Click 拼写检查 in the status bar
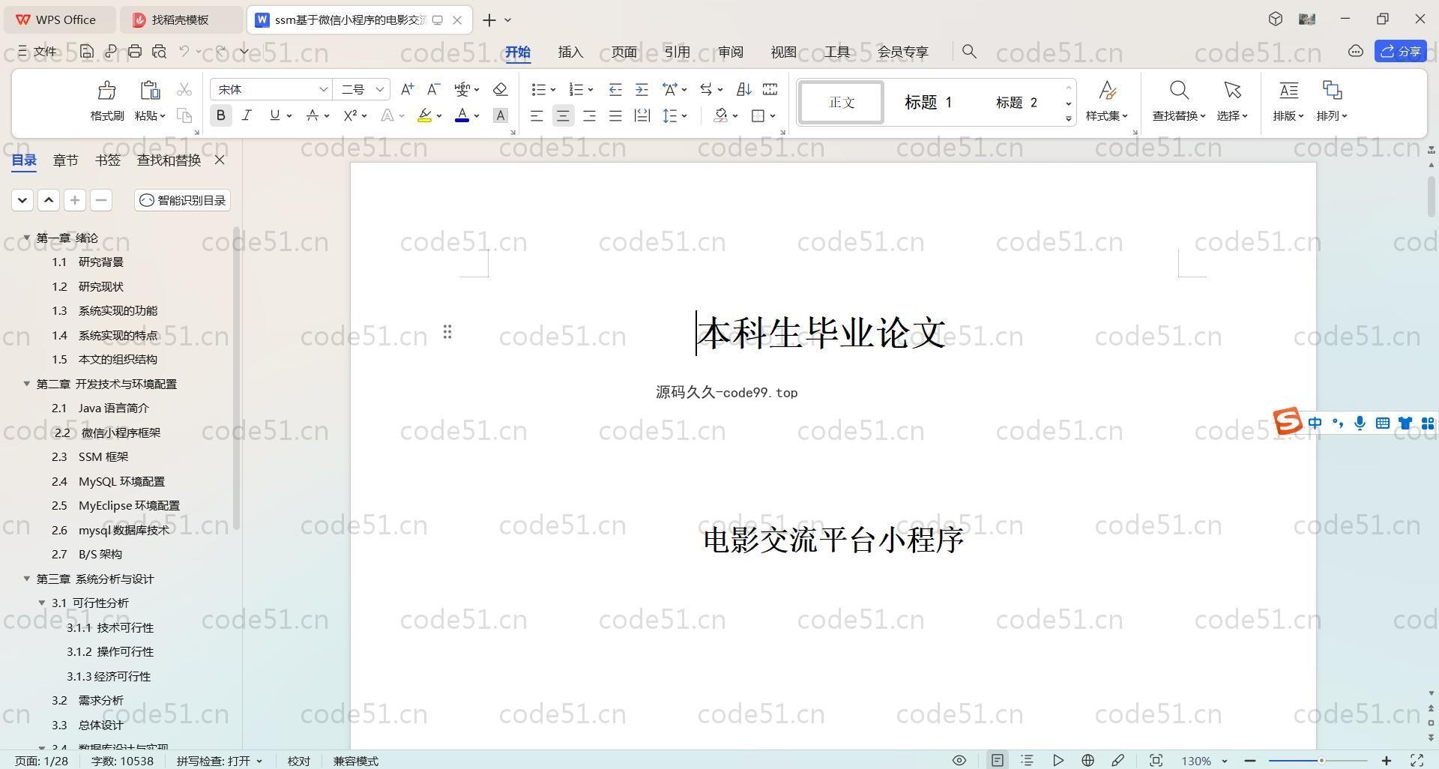 tap(219, 761)
